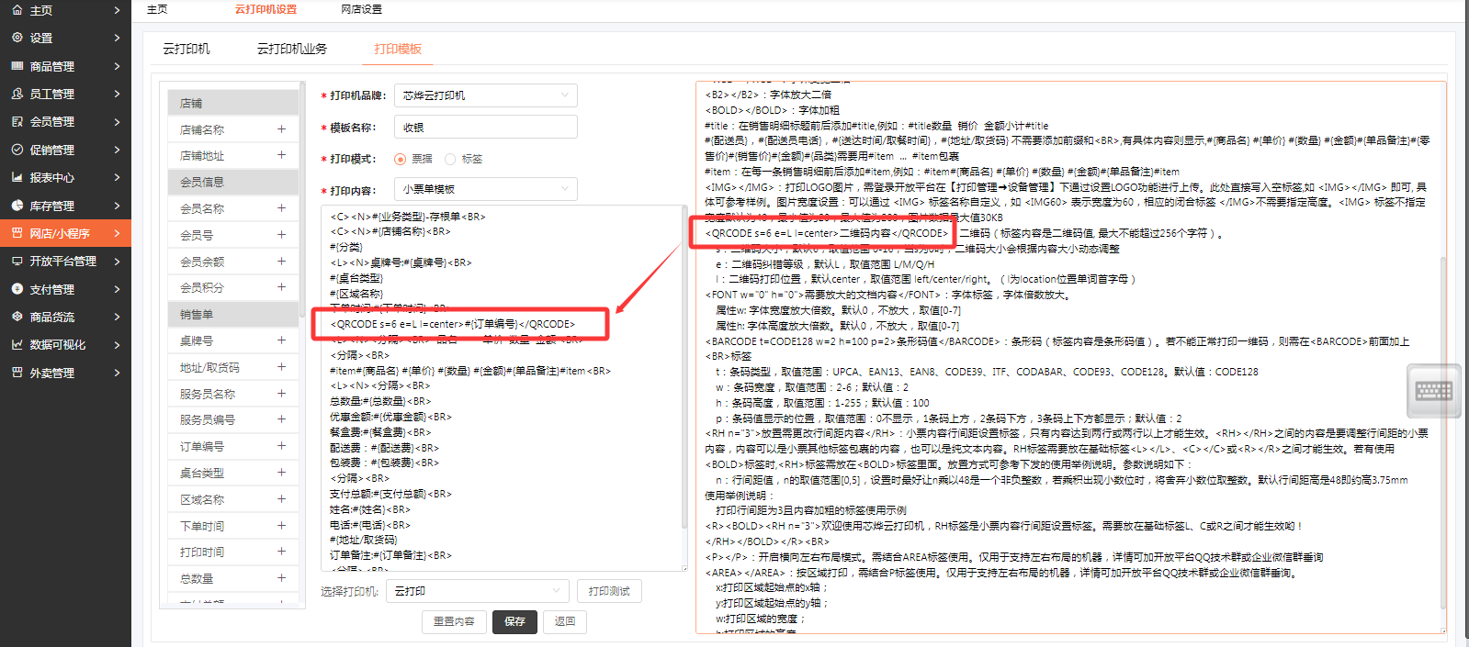
Task: Click the 重置内容 button
Action: pyautogui.click(x=454, y=621)
